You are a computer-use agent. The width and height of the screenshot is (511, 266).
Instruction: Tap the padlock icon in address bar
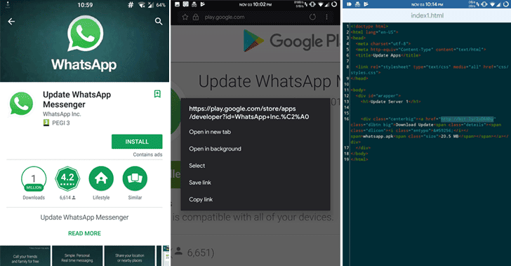pyautogui.click(x=196, y=17)
